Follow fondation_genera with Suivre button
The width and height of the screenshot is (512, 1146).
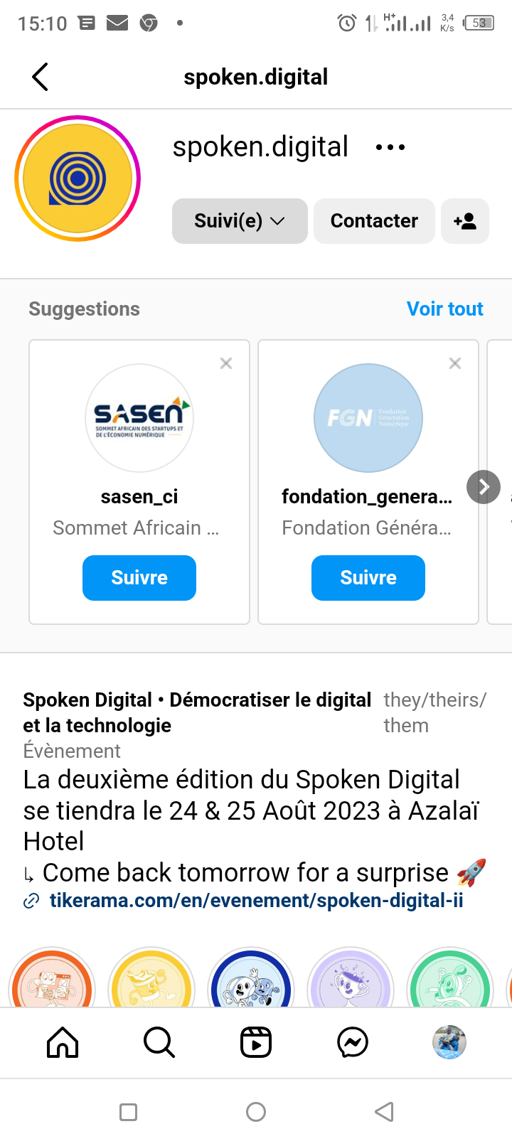pos(368,578)
